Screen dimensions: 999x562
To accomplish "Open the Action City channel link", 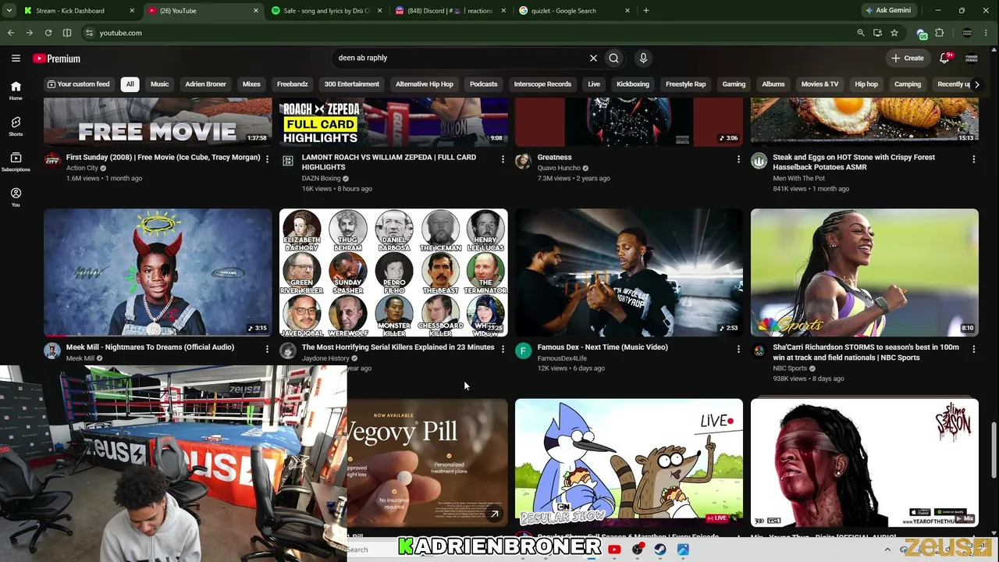I will (82, 168).
